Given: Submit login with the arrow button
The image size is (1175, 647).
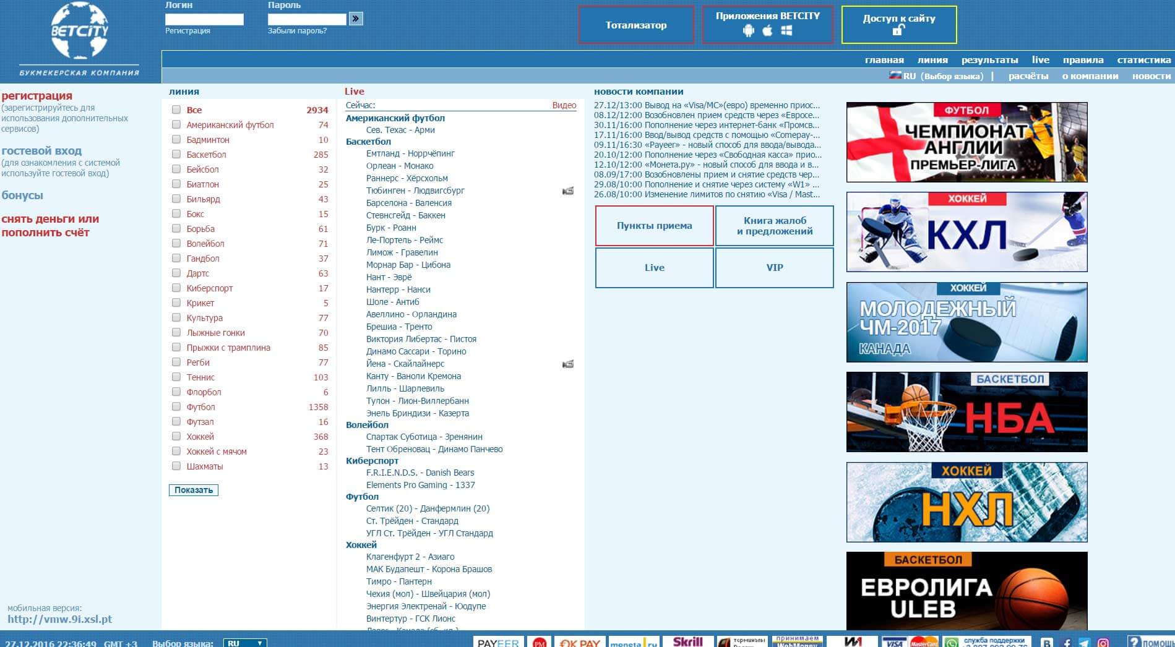Looking at the screenshot, I should pyautogui.click(x=356, y=19).
